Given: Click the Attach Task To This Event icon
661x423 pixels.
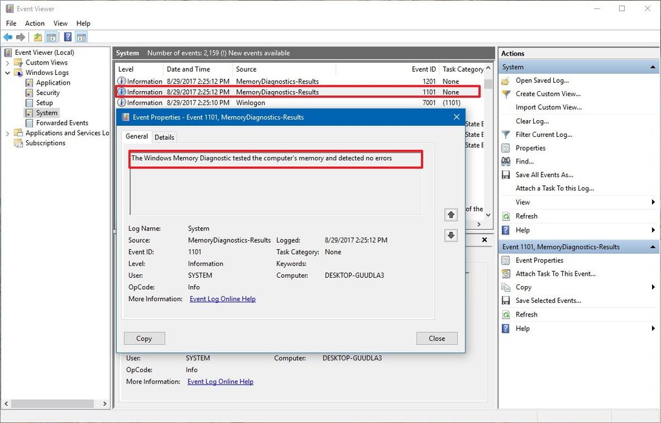Looking at the screenshot, I should pos(506,273).
